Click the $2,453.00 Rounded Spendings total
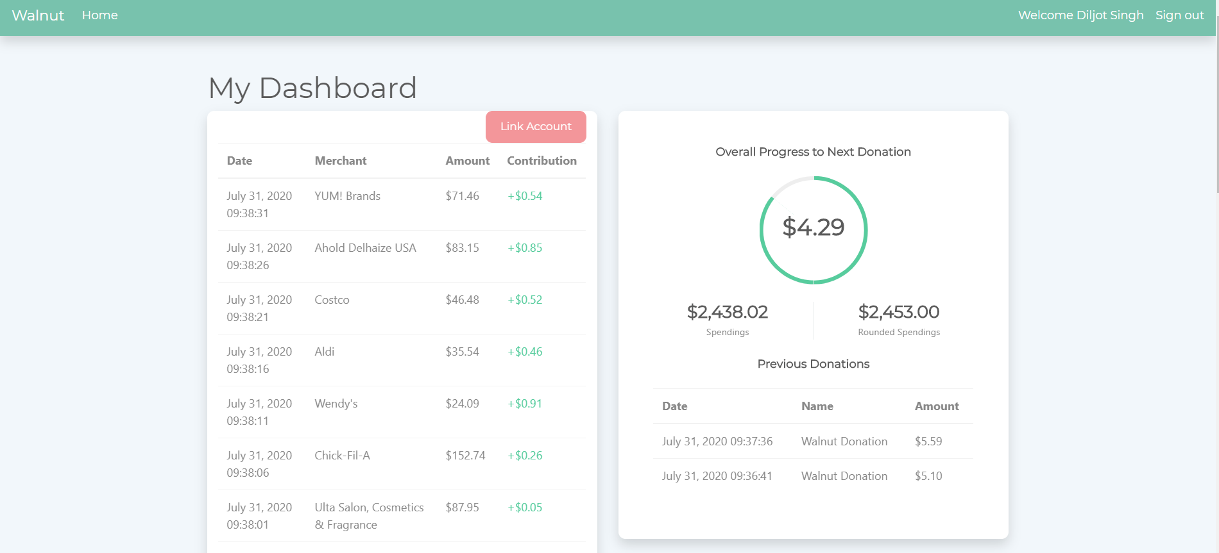1219x553 pixels. click(x=899, y=312)
